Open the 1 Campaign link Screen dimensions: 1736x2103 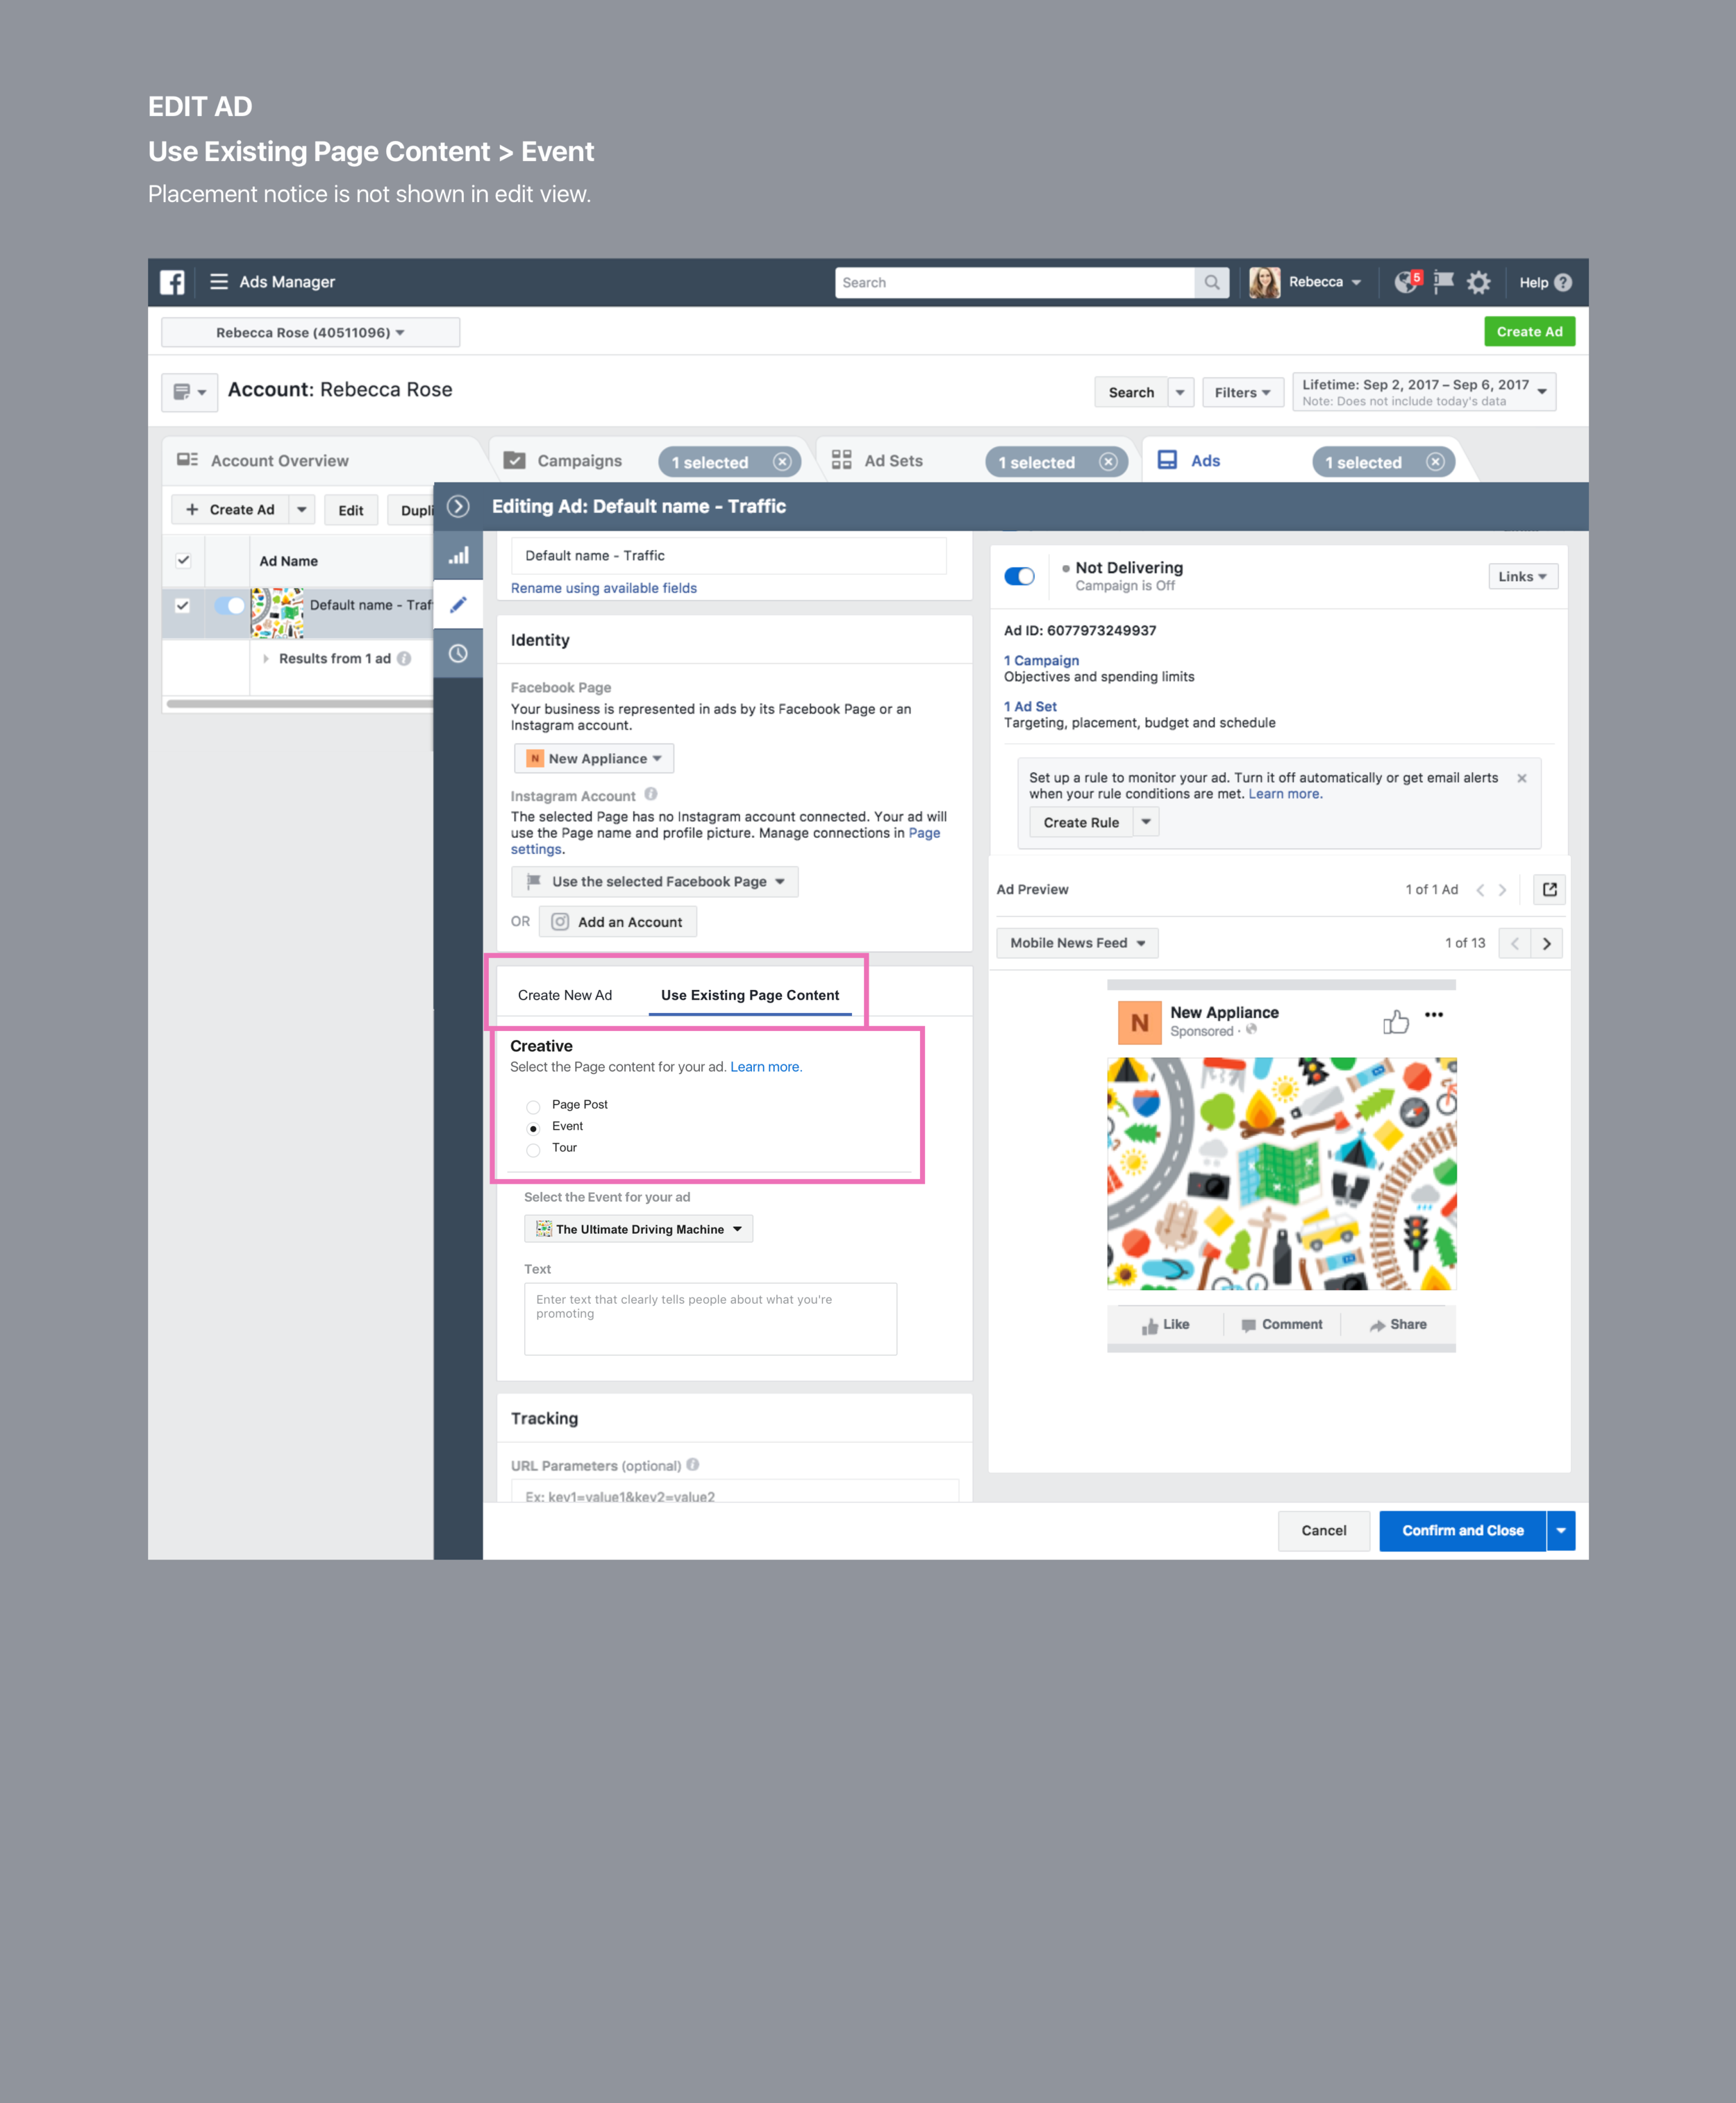click(x=1041, y=660)
